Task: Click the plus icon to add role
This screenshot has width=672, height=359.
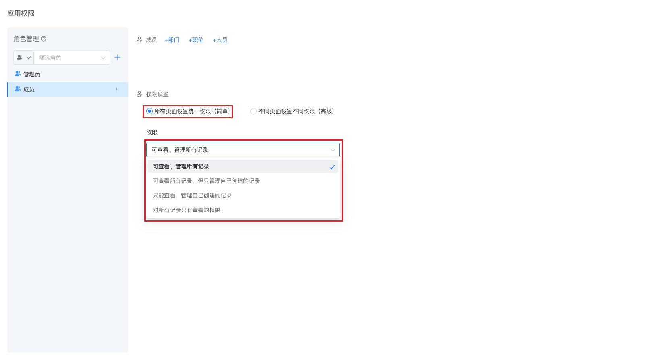Action: tap(117, 57)
